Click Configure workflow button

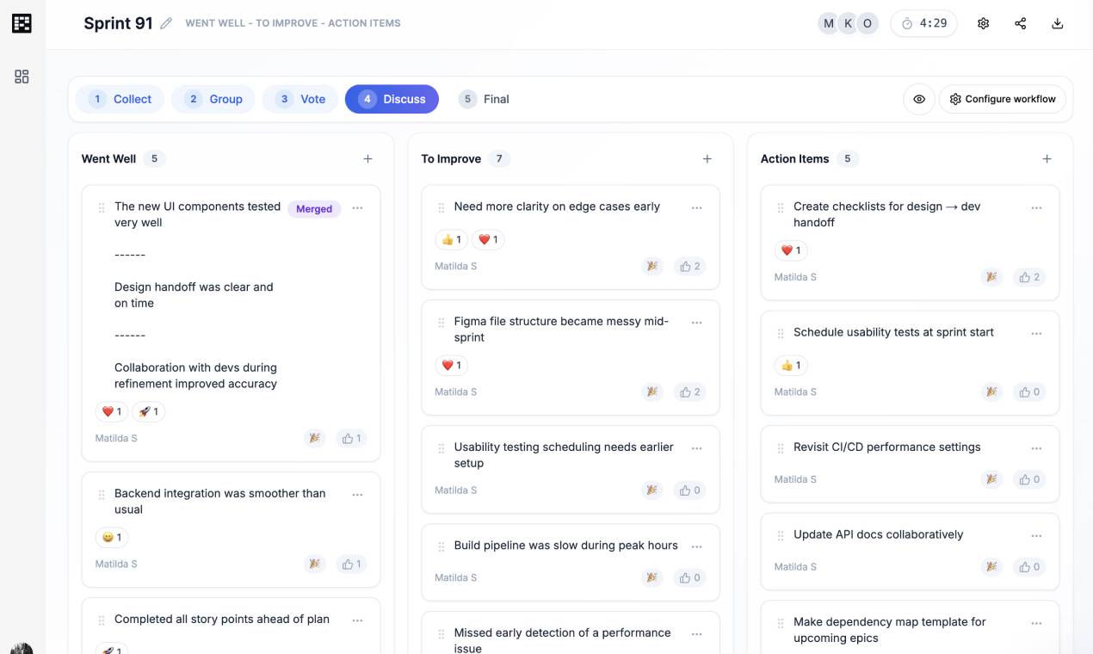point(1002,99)
